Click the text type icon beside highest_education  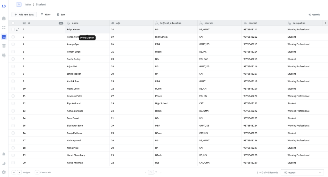157,23
